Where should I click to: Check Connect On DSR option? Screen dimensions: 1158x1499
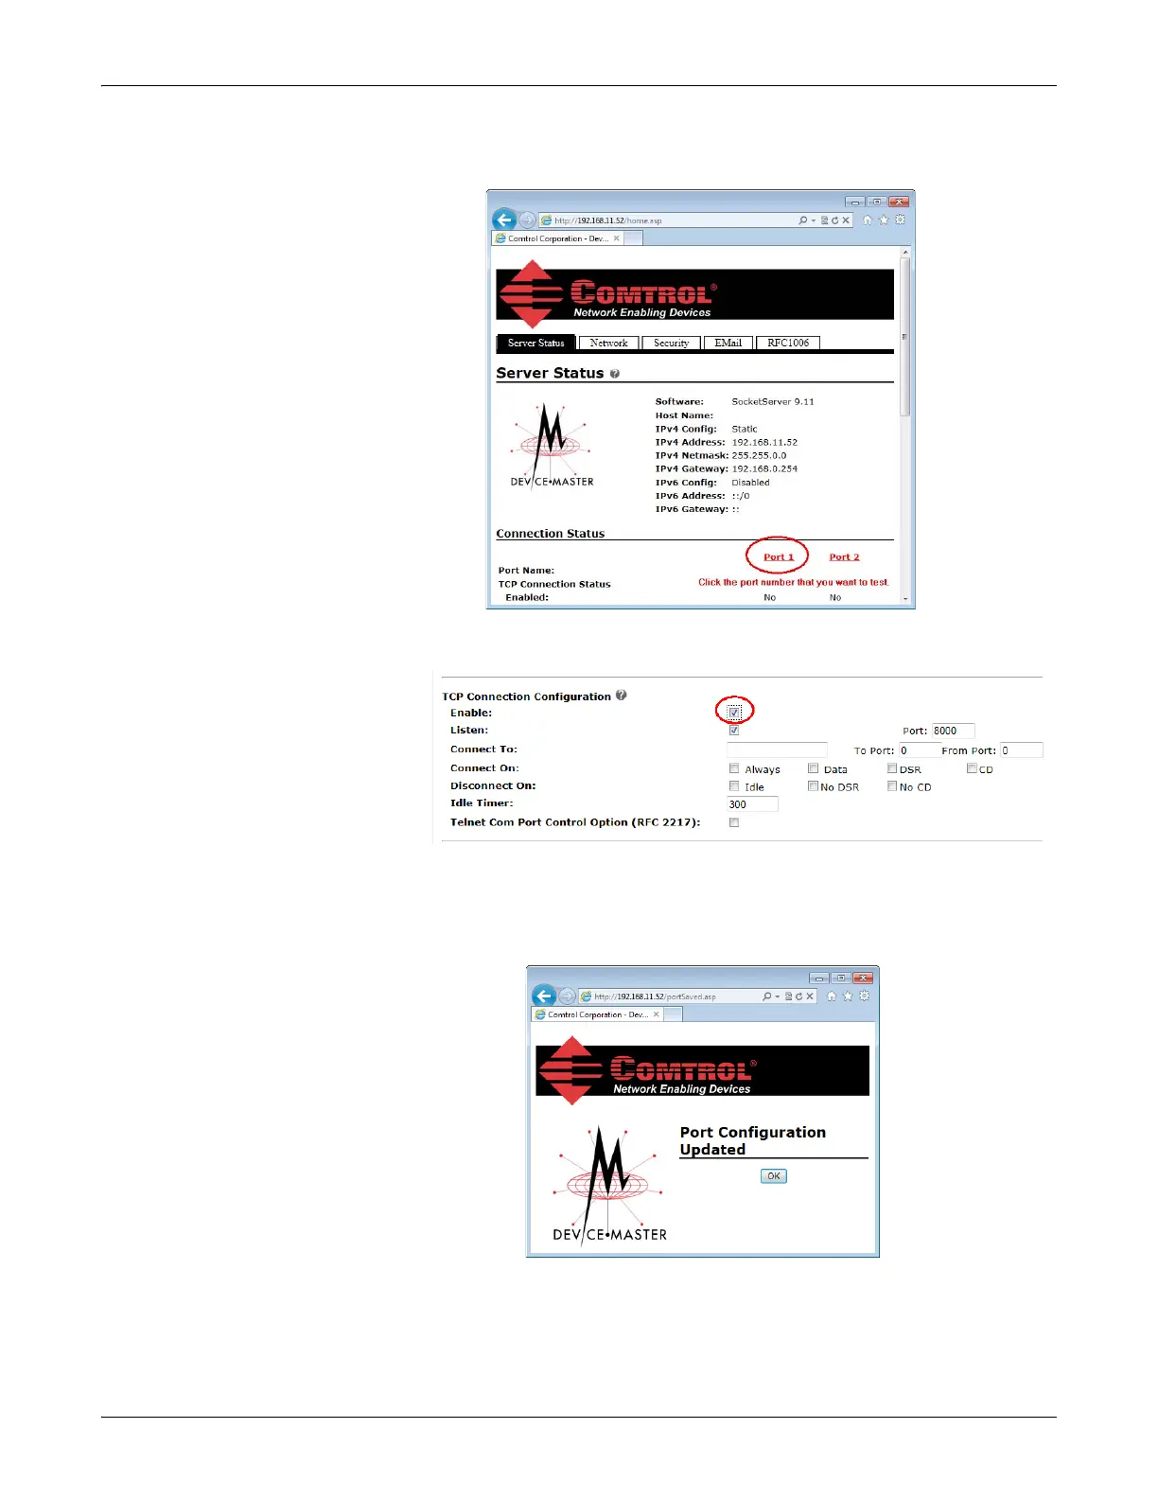point(892,768)
